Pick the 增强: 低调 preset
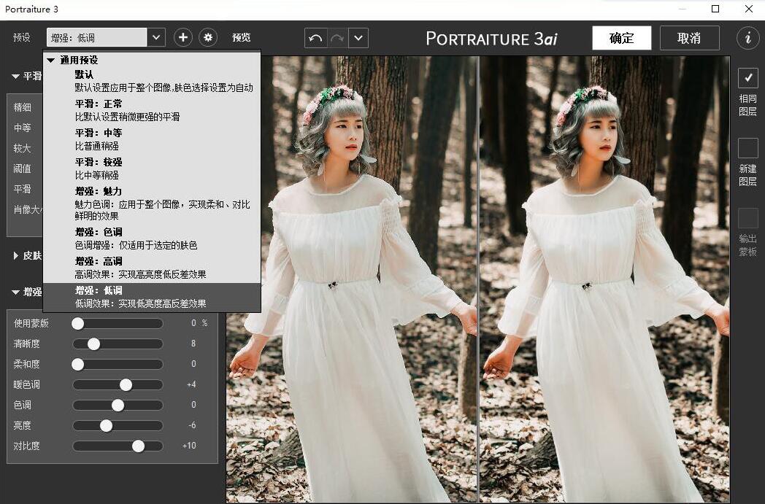 coord(152,297)
